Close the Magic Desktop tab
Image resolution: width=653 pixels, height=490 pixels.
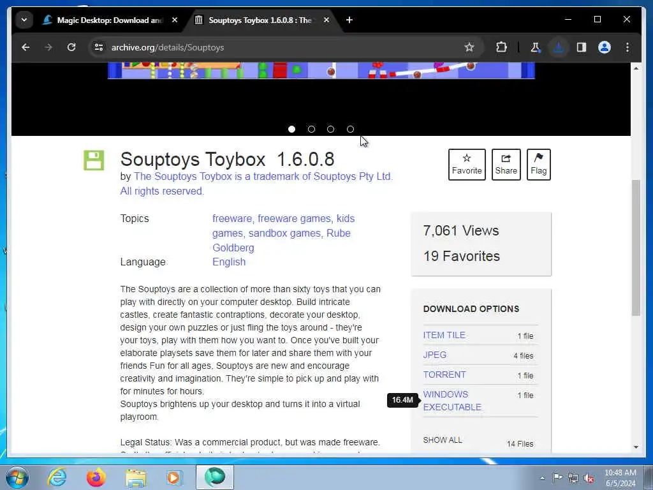(175, 20)
